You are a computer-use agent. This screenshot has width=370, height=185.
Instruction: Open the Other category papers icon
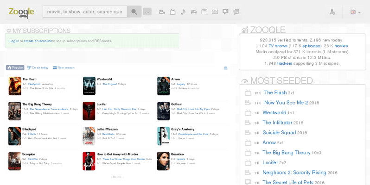[x=236, y=12]
